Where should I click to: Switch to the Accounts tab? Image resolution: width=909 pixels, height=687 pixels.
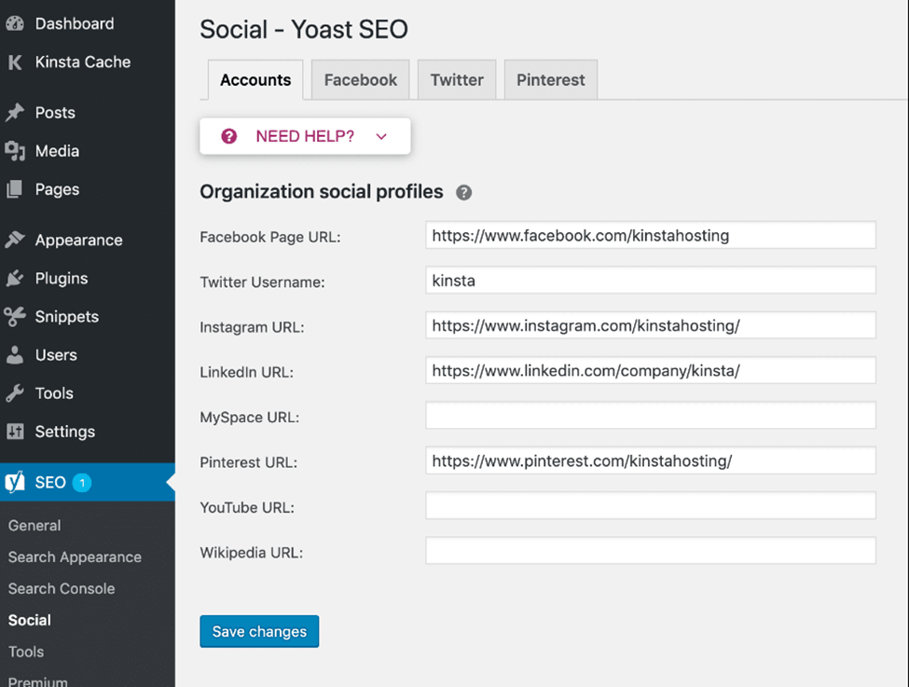click(255, 80)
